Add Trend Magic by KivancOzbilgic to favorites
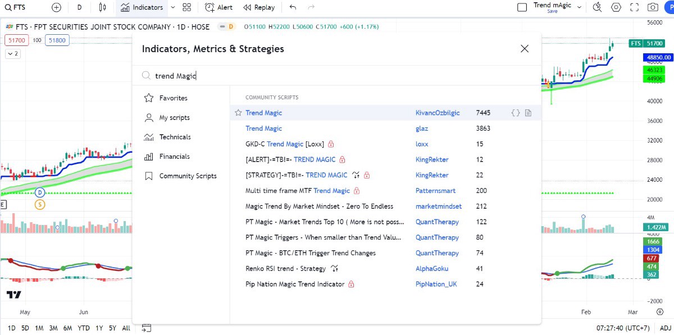674x335 pixels. [238, 113]
